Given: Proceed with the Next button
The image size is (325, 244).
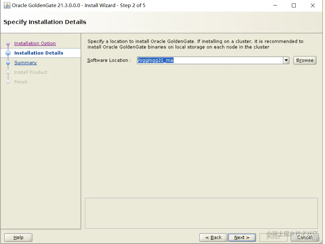Looking at the screenshot, I should coord(242,237).
